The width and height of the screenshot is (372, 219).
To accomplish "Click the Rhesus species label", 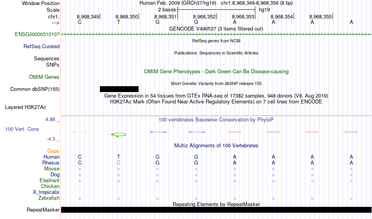I will (51, 163).
